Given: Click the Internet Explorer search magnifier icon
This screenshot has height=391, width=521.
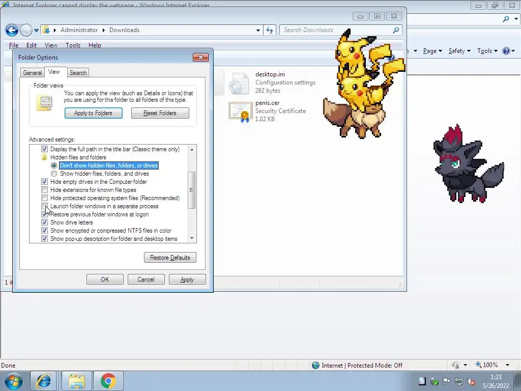Looking at the screenshot, I should [506, 19].
